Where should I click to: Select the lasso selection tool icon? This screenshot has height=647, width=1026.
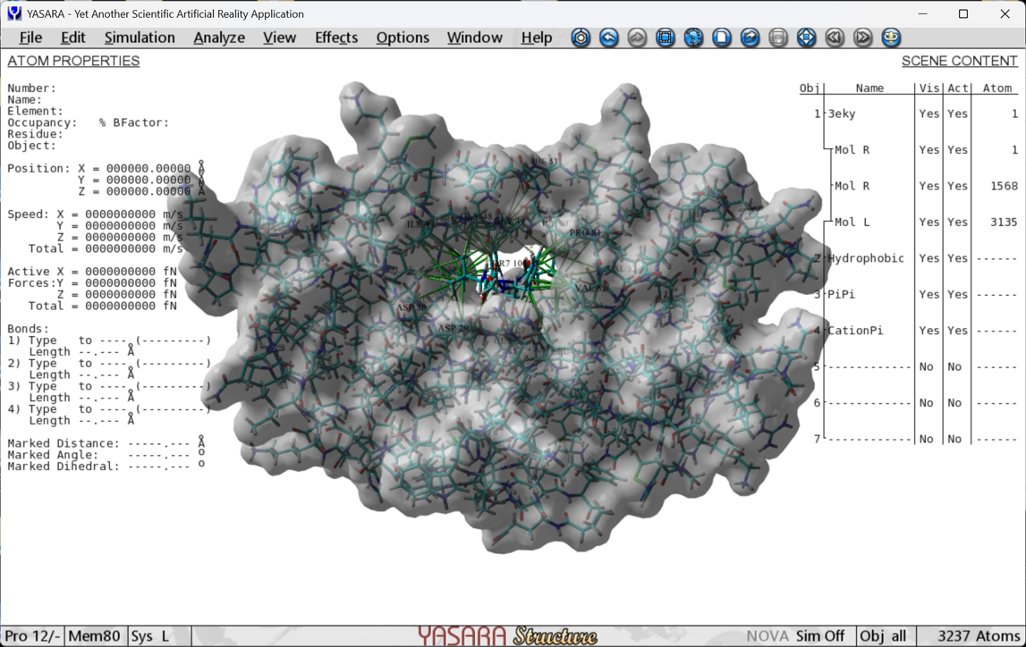(693, 38)
